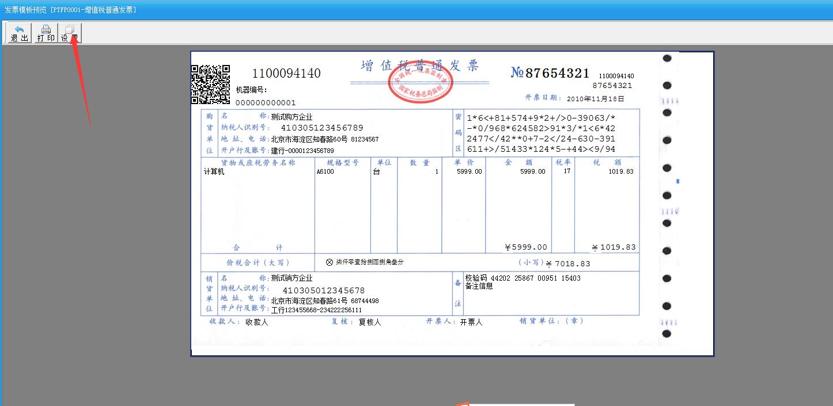Open the 设置 print settings icon
833x406 pixels.
click(x=70, y=32)
